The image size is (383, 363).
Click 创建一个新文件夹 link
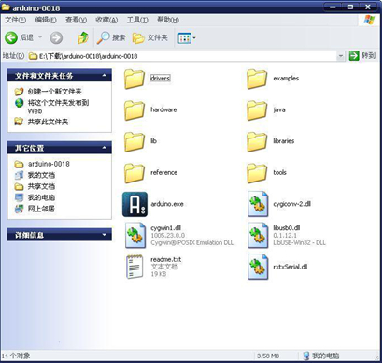(54, 92)
